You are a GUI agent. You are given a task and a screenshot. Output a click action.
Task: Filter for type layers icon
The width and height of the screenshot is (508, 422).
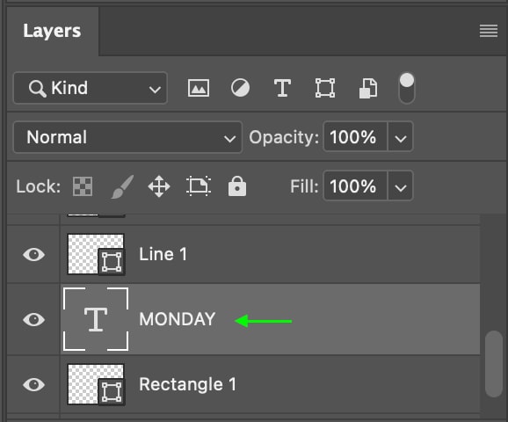click(282, 88)
